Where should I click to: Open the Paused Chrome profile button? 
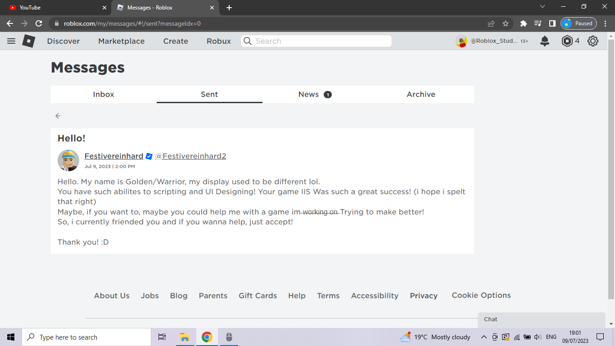click(579, 23)
